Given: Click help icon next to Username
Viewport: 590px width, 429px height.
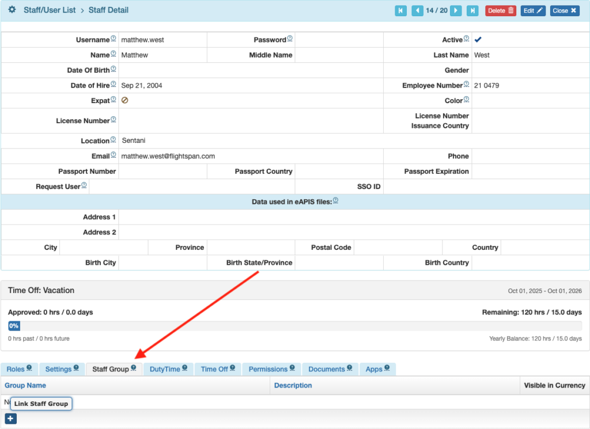Looking at the screenshot, I should 114,39.
